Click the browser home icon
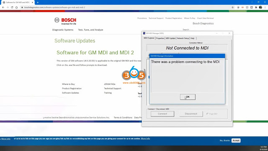This screenshot has width=268, height=151. click(17, 8)
